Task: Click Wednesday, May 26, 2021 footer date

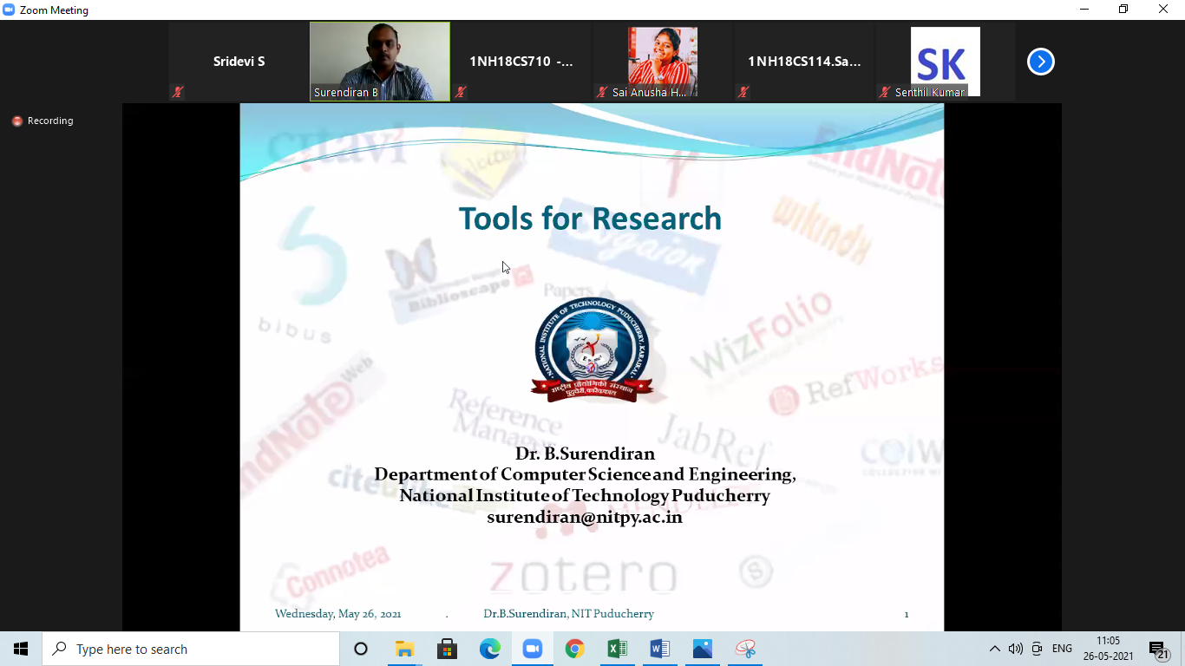Action: 338,614
